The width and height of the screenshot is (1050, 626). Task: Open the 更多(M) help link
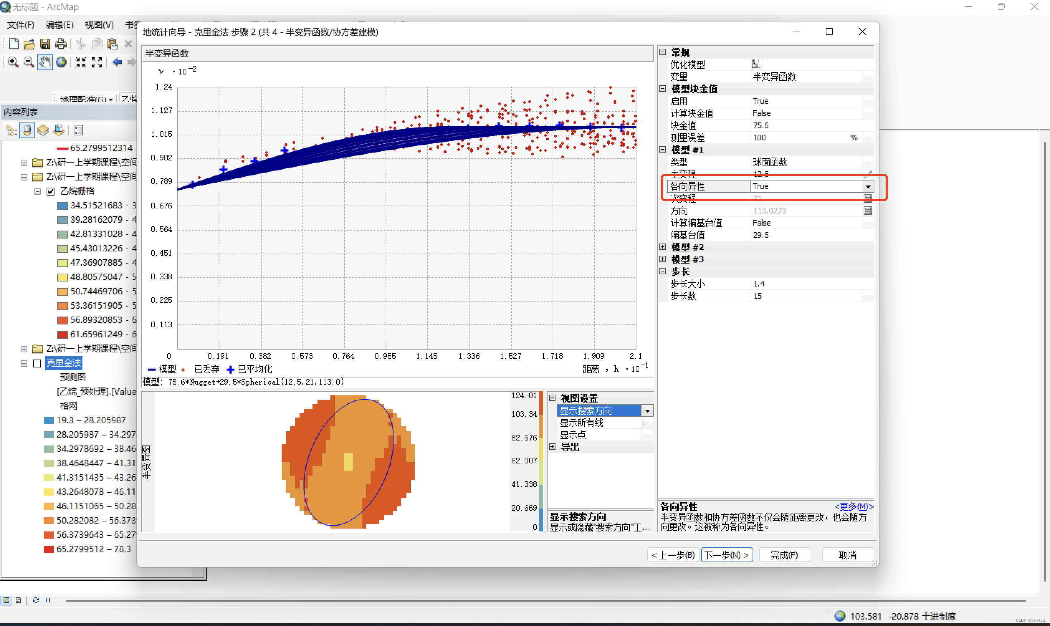pyautogui.click(x=854, y=506)
